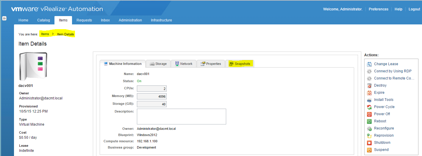View the Snapshots tab label

(243, 64)
